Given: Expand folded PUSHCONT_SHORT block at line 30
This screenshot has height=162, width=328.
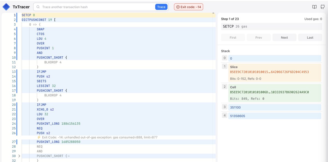Looking at the screenshot, I should click(19, 156).
